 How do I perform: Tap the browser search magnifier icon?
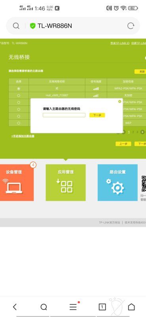click(16, 26)
